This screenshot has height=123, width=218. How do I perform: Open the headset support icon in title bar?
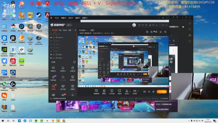(x=139, y=25)
